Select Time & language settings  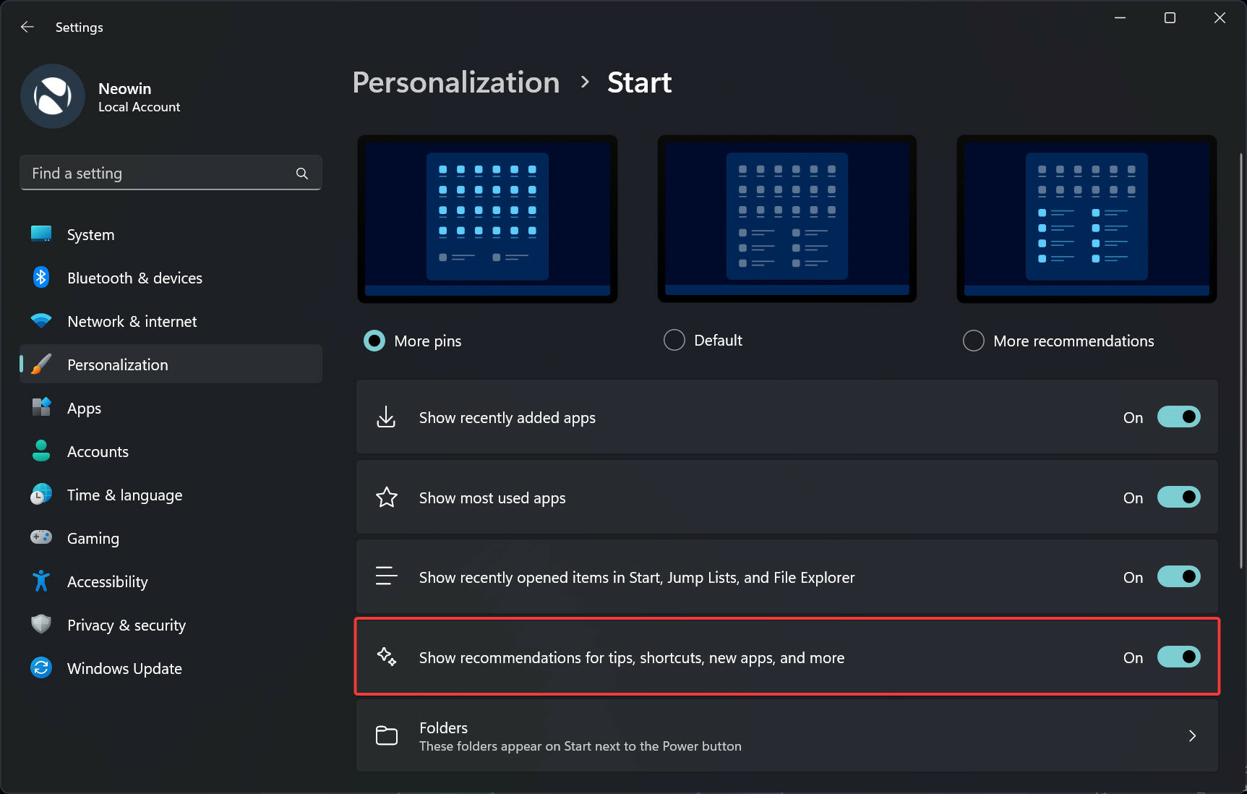tap(124, 495)
